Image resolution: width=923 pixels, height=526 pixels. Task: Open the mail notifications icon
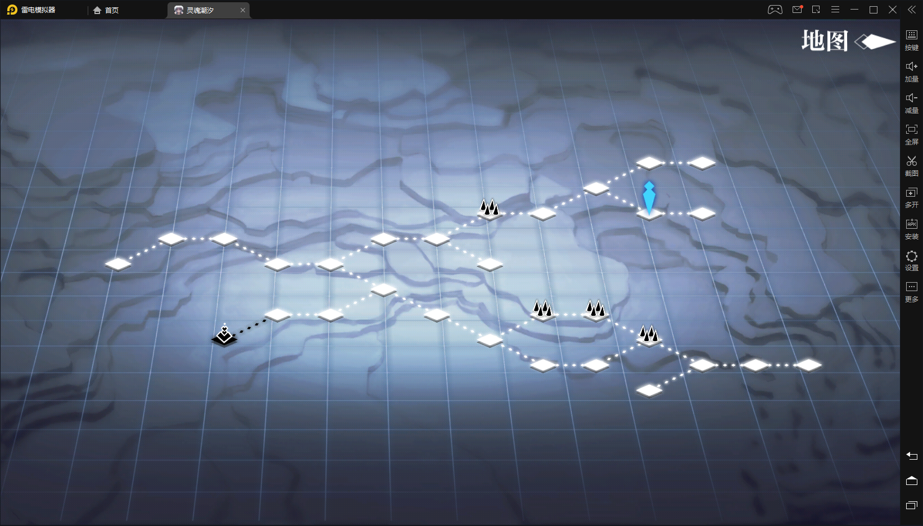coord(797,10)
